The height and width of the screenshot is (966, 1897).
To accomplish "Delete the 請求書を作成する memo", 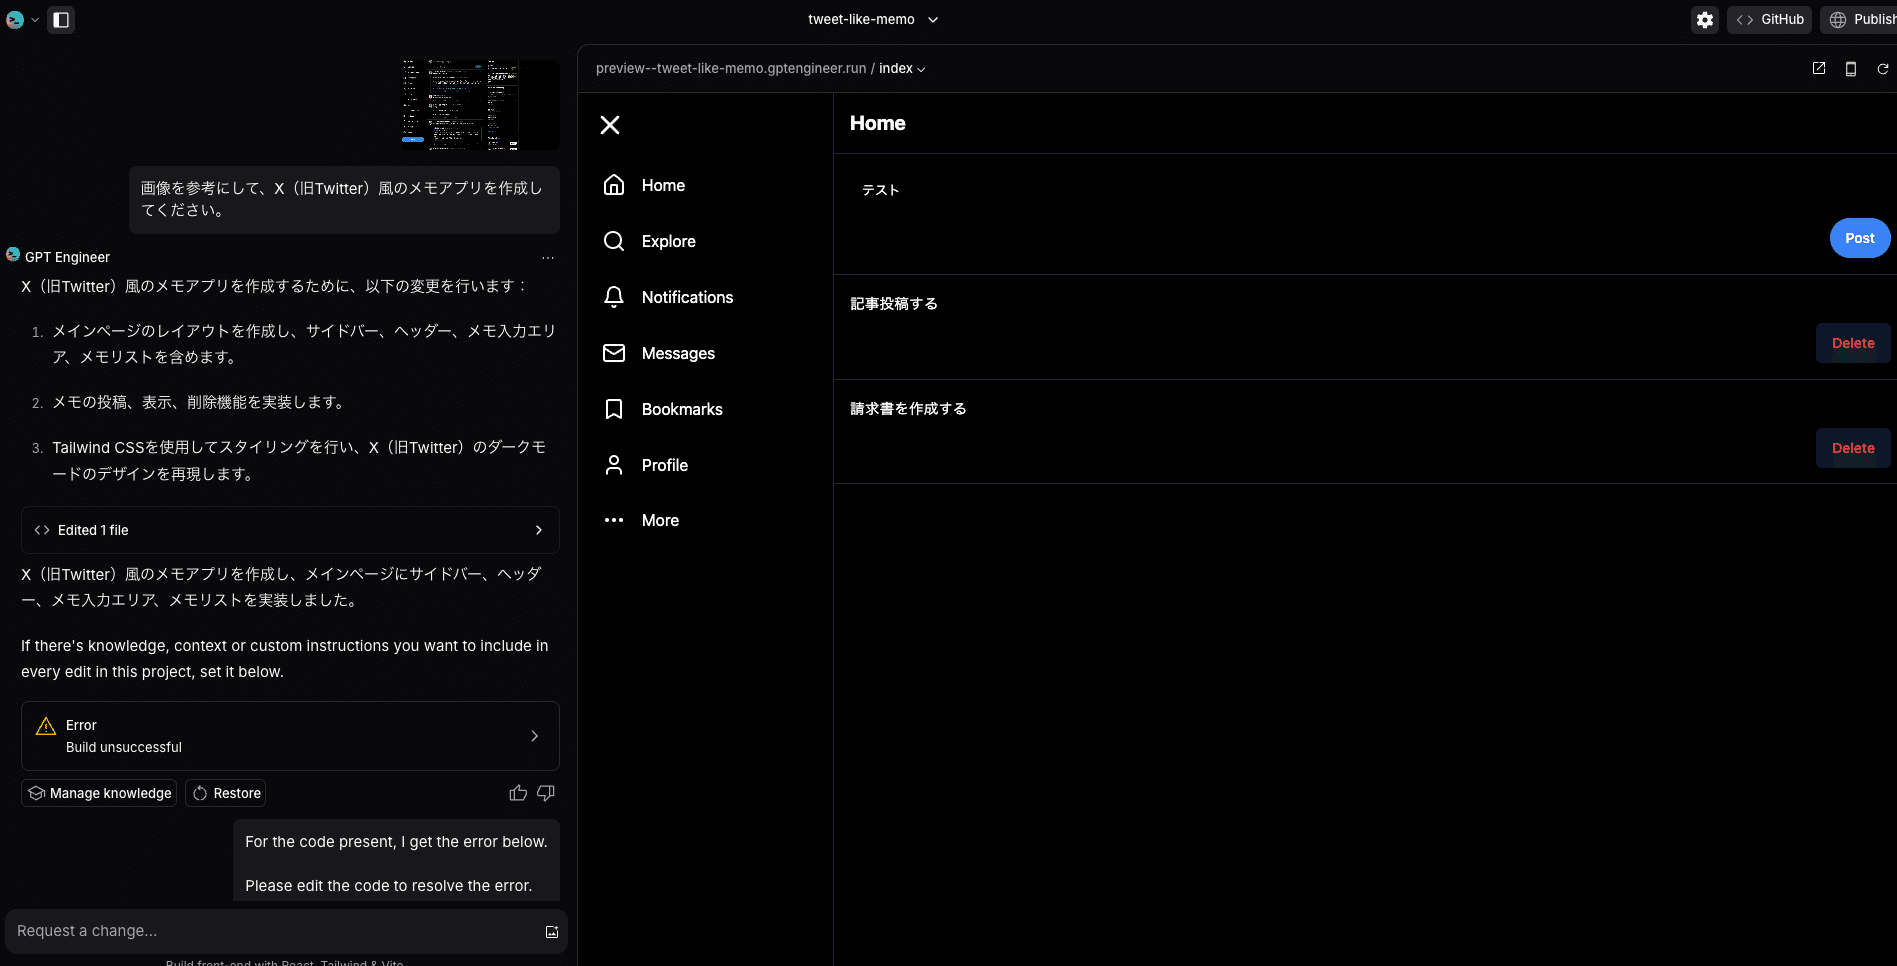I will click(x=1852, y=448).
